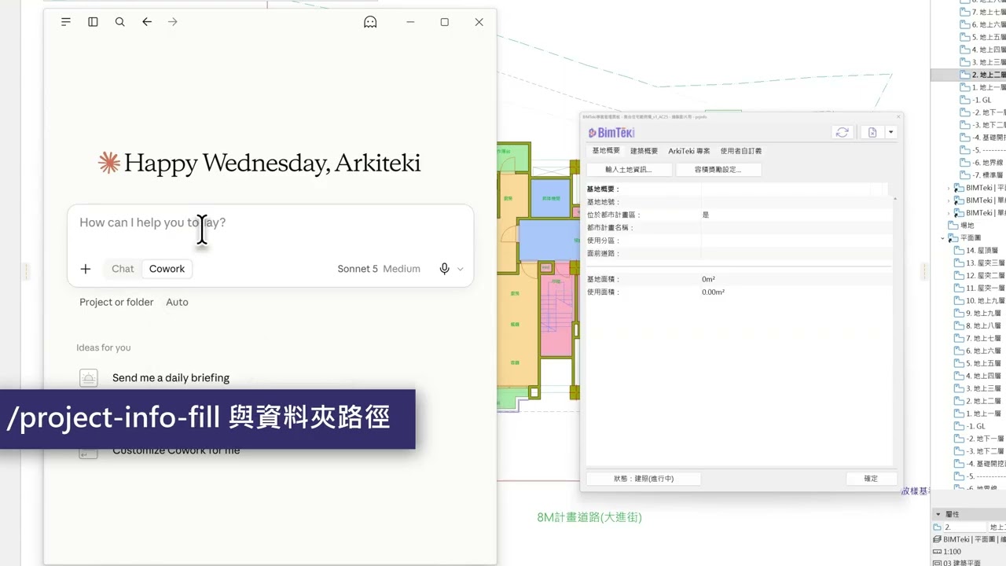Click the BimTeki file-with-X export icon
This screenshot has height=566, width=1006.
872,133
